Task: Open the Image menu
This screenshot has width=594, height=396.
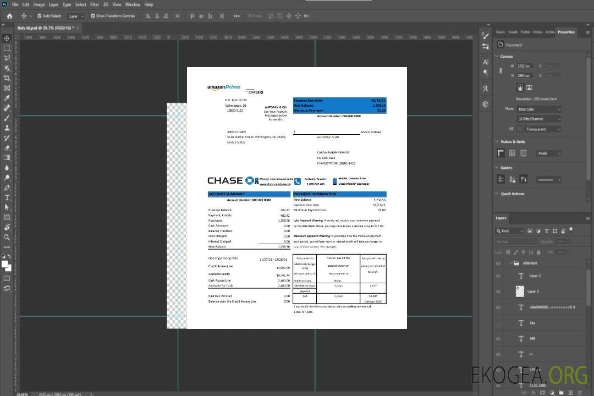Action: click(x=38, y=4)
